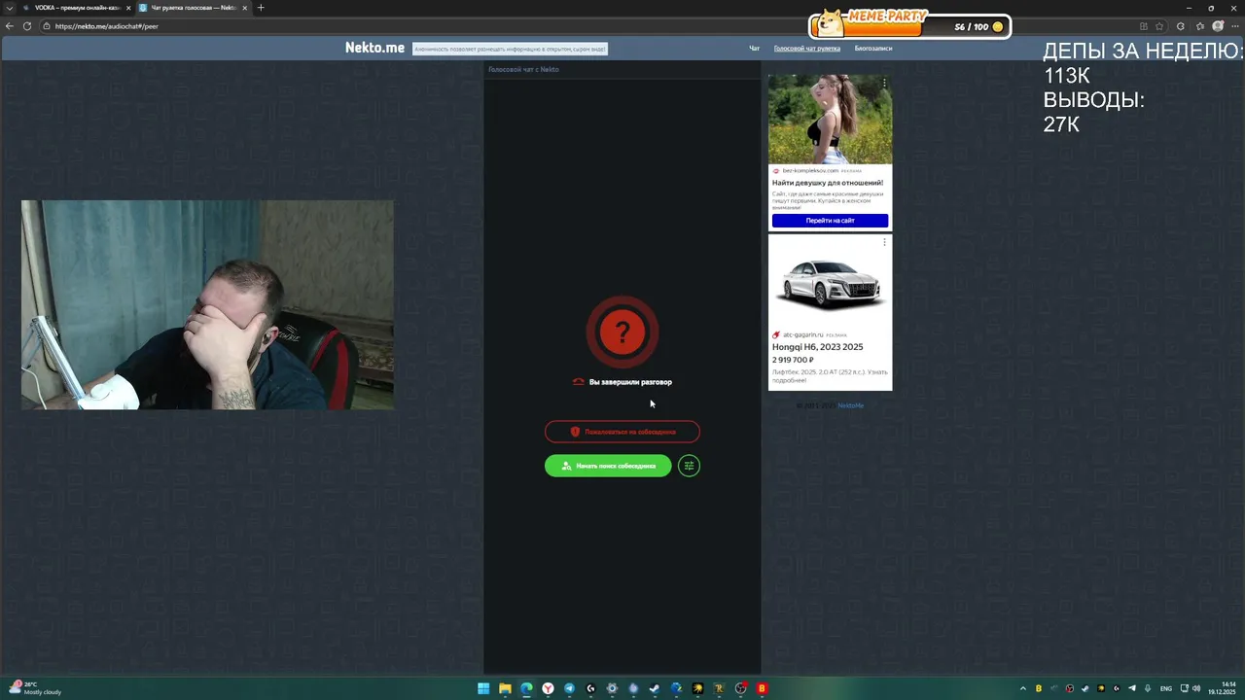Open the volume control in tray
Viewport: 1245px width, 700px height.
point(1195,688)
